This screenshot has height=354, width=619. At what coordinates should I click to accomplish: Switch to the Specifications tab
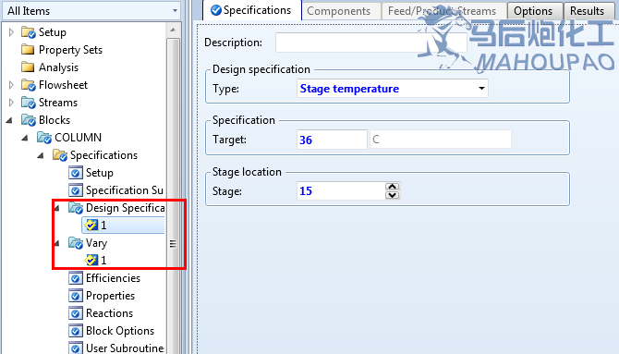pyautogui.click(x=252, y=10)
